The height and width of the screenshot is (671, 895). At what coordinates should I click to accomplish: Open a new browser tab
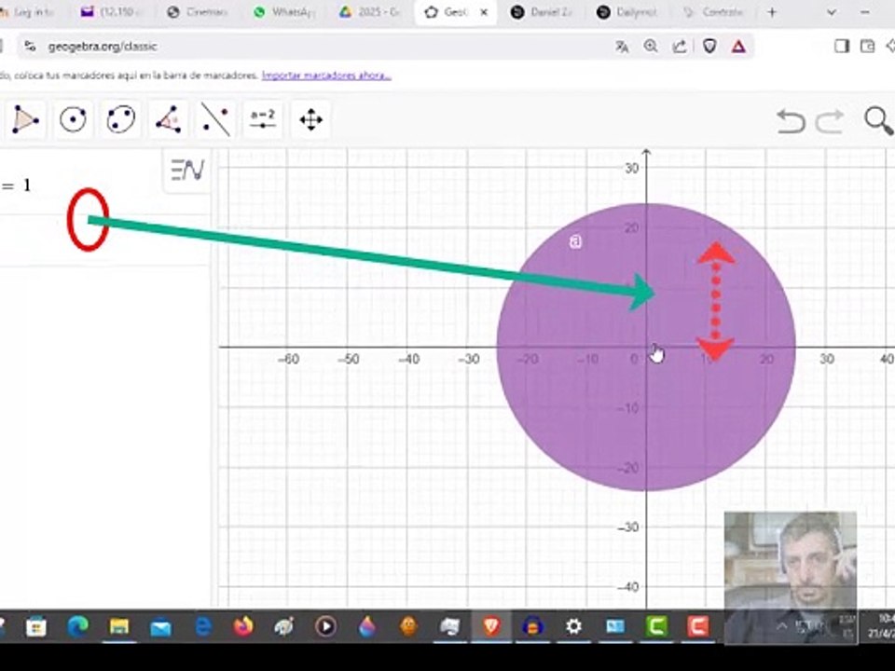tap(772, 12)
